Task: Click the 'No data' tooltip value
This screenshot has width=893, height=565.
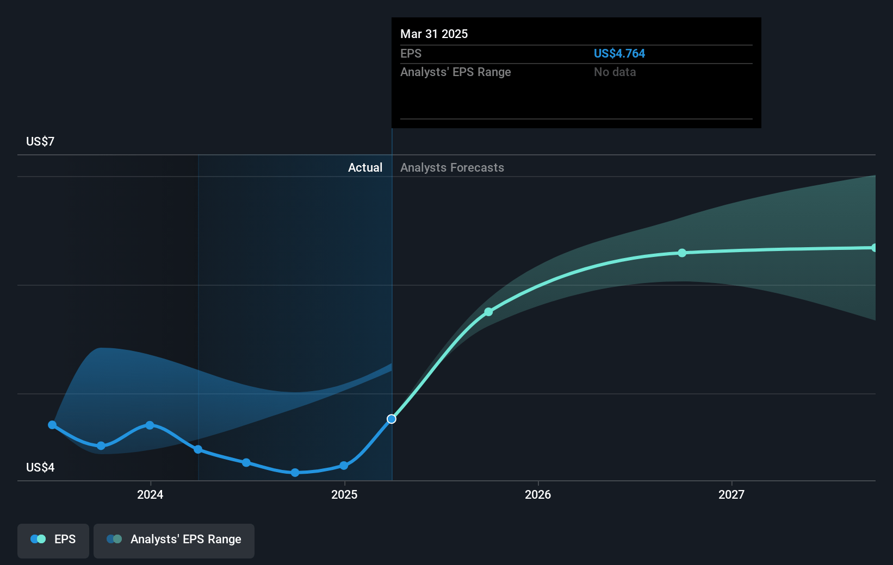Action: point(615,72)
